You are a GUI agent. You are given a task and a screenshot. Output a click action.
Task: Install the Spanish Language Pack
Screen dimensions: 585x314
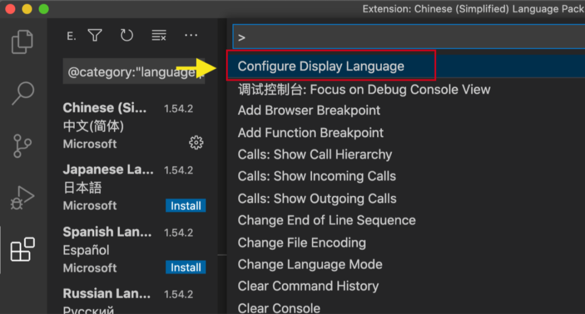point(185,268)
